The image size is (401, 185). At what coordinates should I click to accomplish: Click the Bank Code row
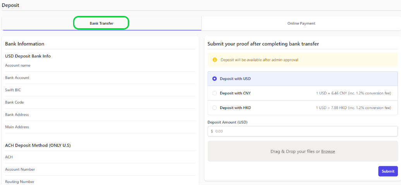[x=100, y=102]
